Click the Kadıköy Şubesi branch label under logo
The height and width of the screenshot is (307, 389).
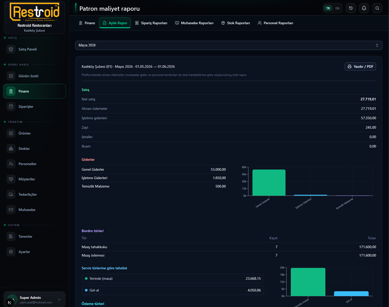(34, 31)
